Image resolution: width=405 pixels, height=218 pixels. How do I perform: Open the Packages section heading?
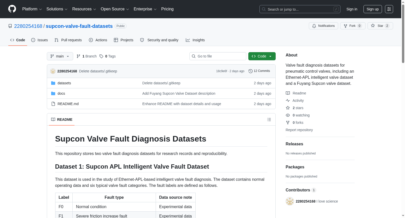point(295,167)
